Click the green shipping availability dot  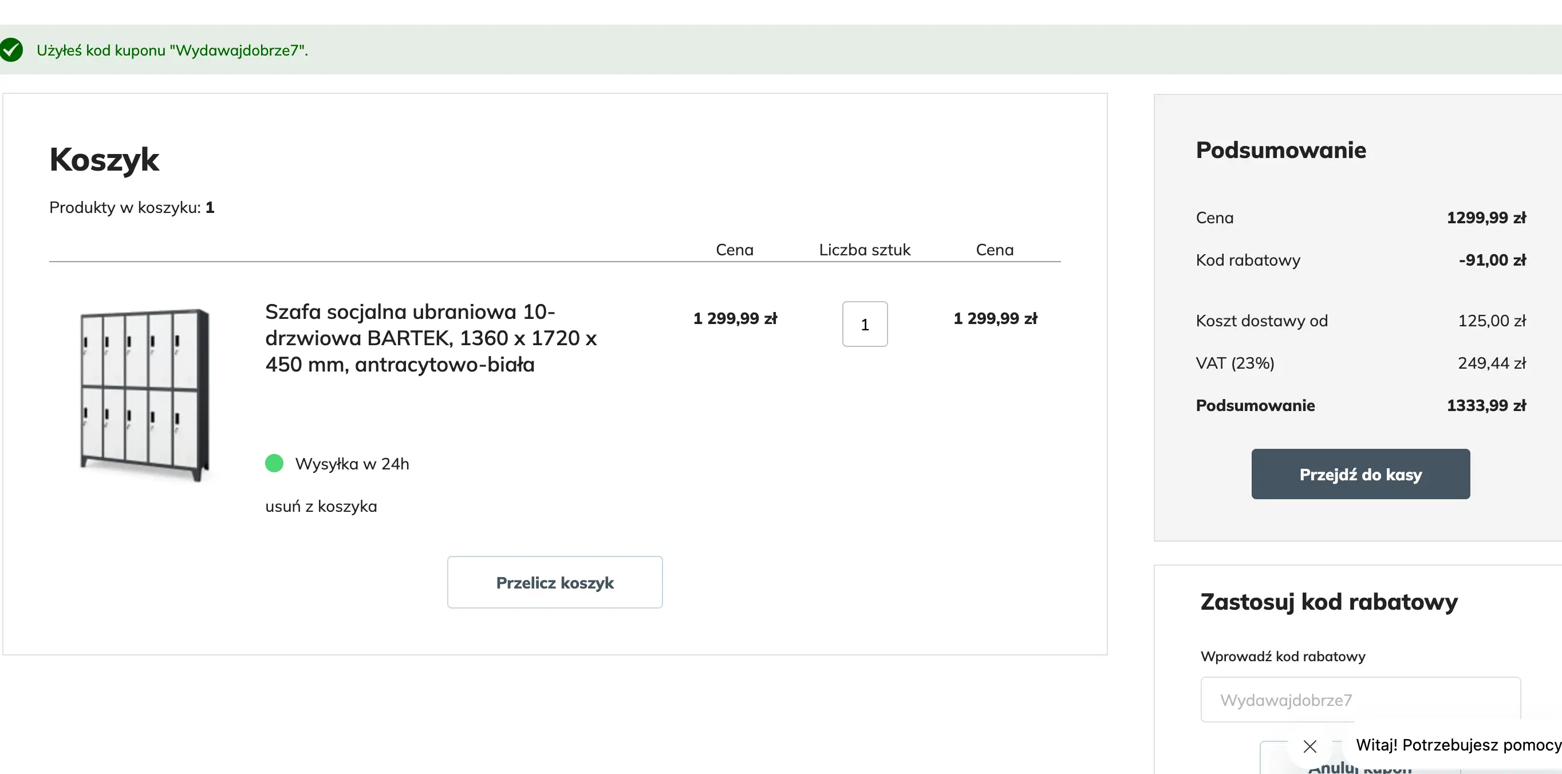(x=274, y=464)
